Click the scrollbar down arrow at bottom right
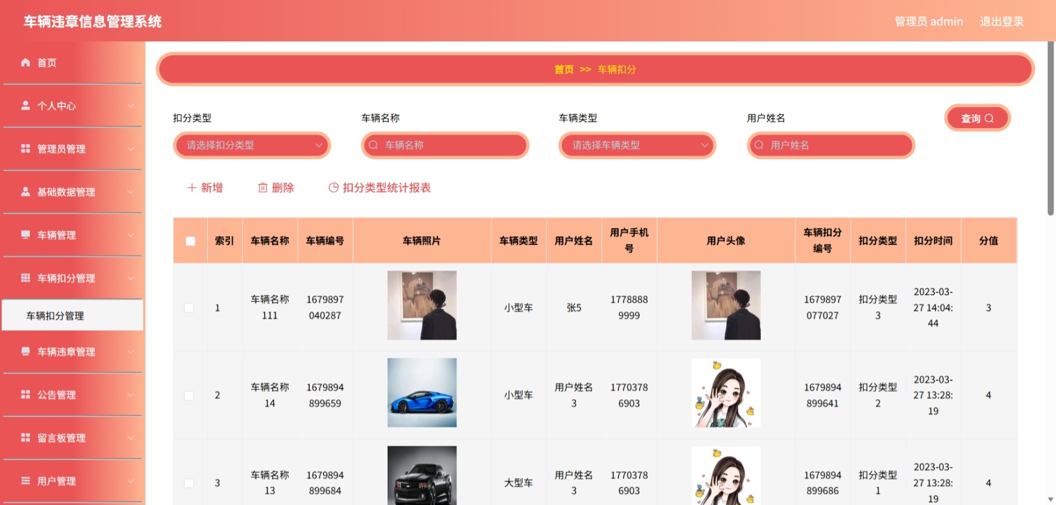The width and height of the screenshot is (1056, 505). [1051, 499]
